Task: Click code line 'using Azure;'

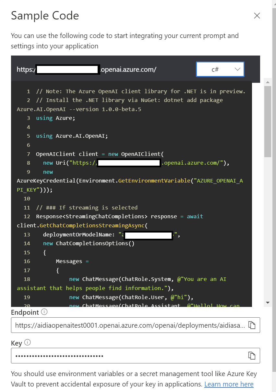Action: pyautogui.click(x=55, y=118)
